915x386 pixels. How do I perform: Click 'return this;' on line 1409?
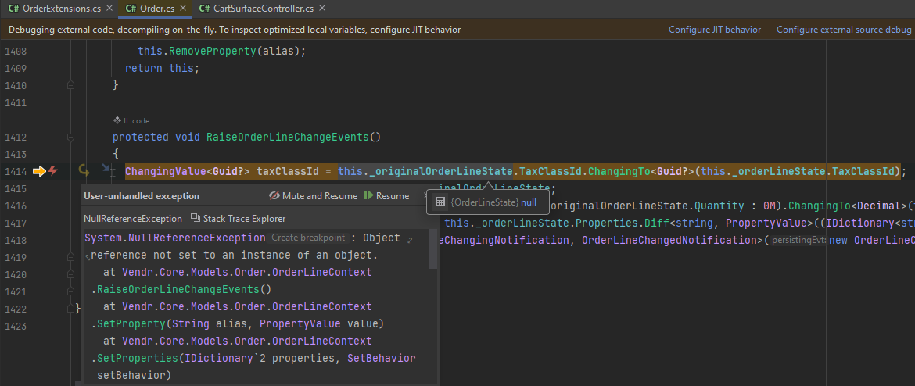162,68
